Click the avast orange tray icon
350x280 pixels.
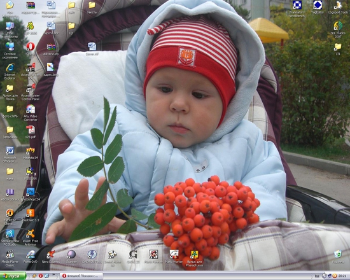click(x=335, y=276)
